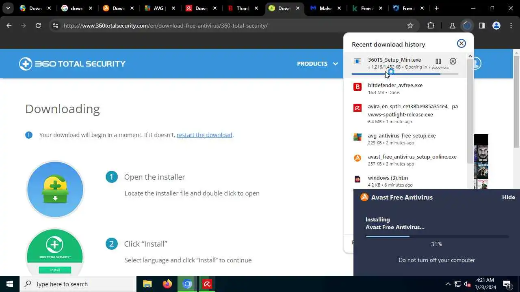Open the Windows Start menu
The height and width of the screenshot is (292, 520).
tap(10, 284)
